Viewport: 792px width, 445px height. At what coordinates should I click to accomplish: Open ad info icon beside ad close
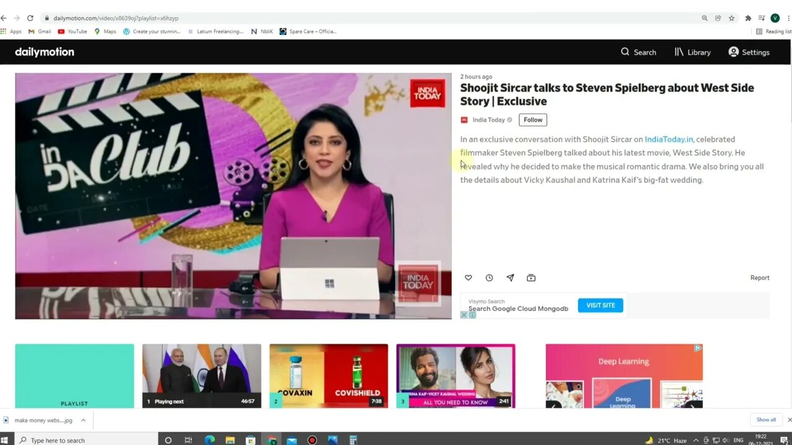[472, 315]
